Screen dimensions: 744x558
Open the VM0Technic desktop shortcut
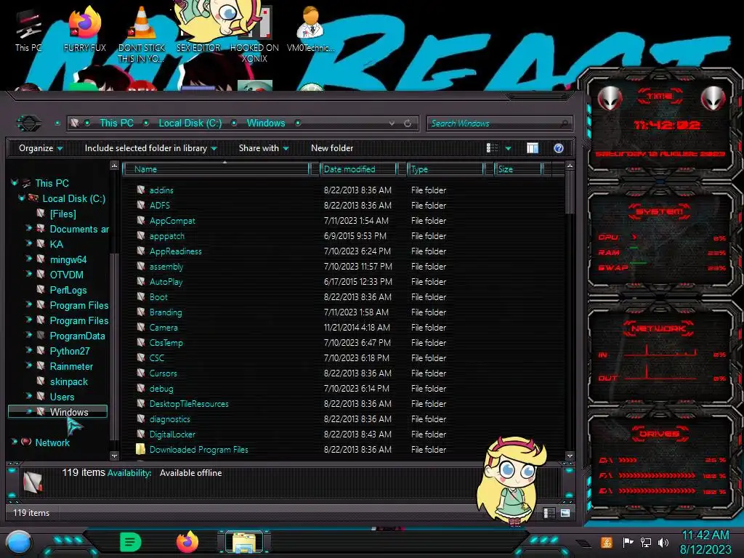pyautogui.click(x=310, y=28)
